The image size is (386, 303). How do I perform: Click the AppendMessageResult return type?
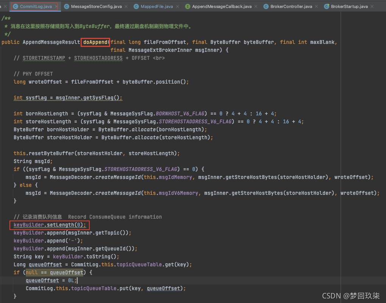tap(51, 42)
